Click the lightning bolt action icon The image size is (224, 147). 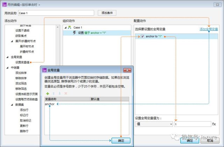coord(75,33)
